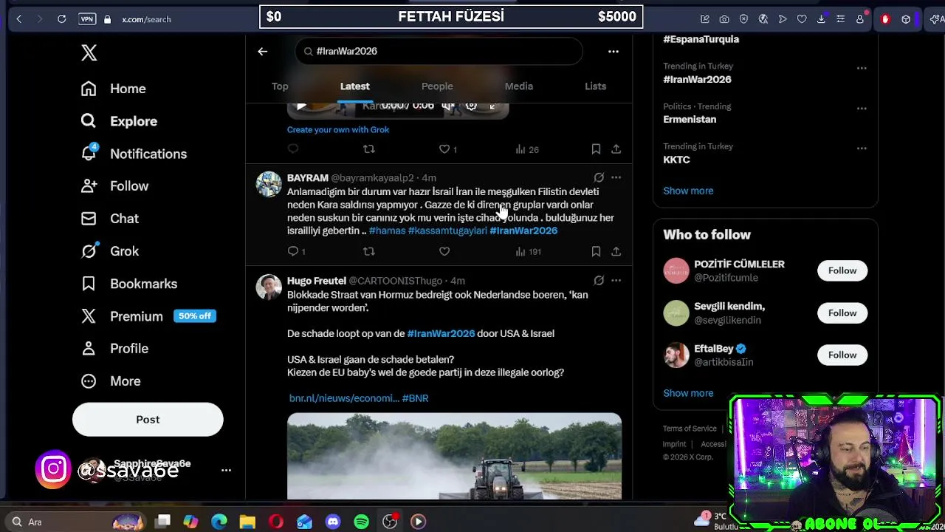Viewport: 945px width, 532px height.
Task: Open more options for Ermenistan trend
Action: [x=862, y=109]
